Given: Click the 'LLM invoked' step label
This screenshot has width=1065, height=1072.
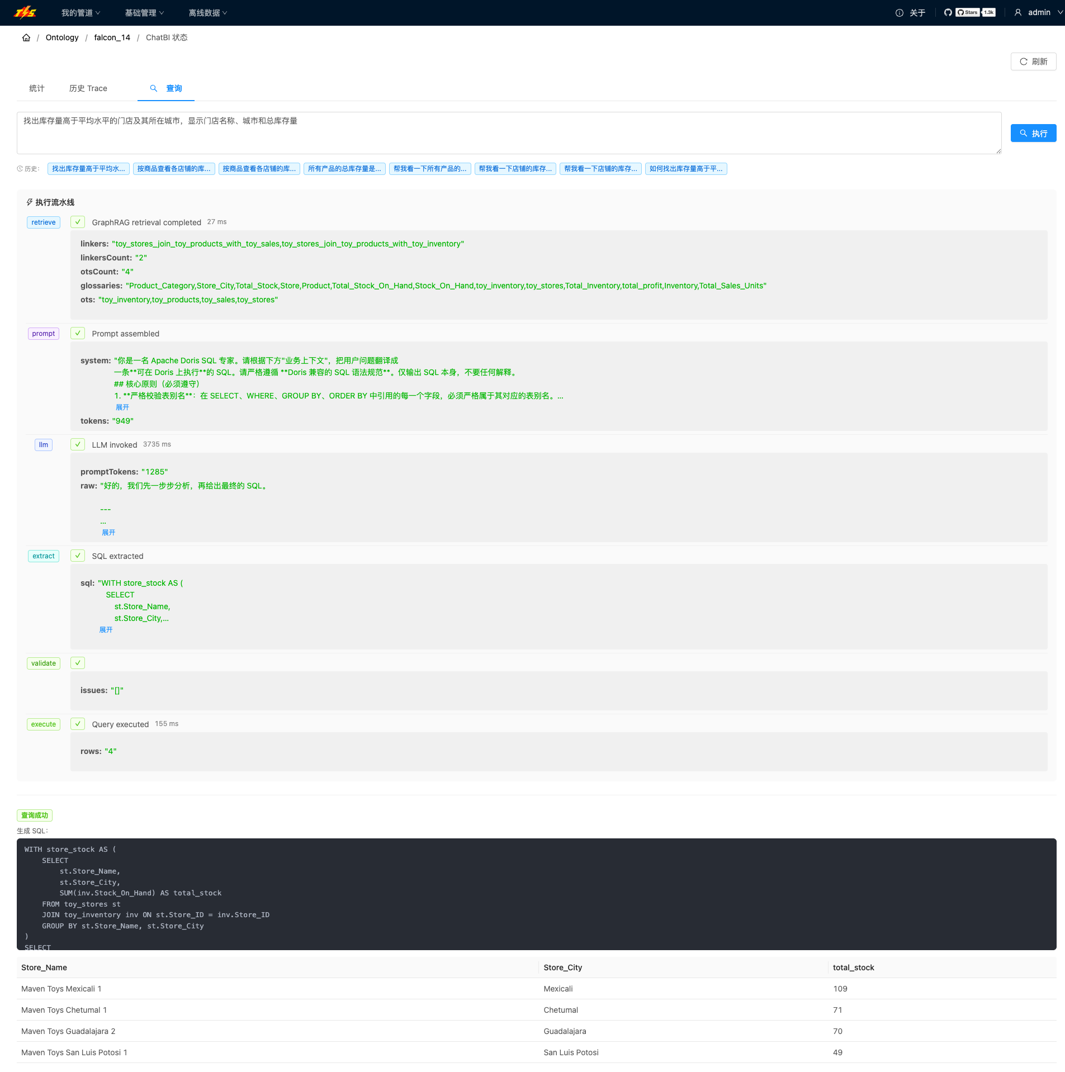Looking at the screenshot, I should (115, 445).
